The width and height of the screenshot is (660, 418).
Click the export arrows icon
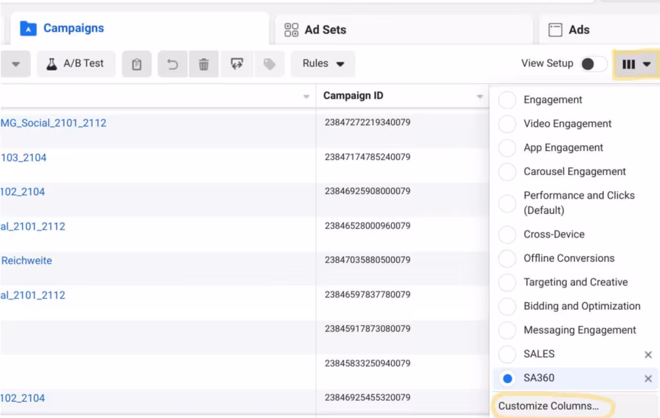(x=237, y=63)
